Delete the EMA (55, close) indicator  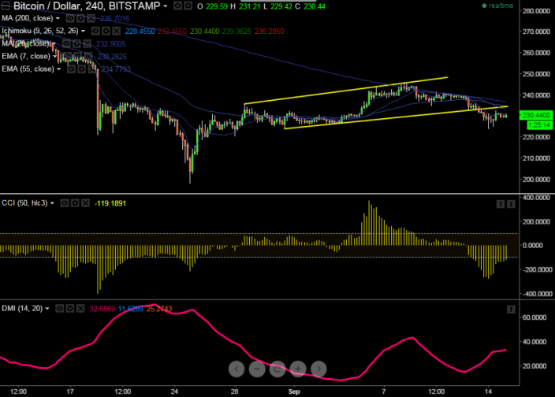point(92,69)
